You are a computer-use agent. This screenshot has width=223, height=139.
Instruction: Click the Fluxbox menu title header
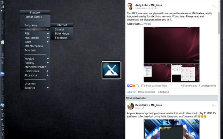coord(35,13)
